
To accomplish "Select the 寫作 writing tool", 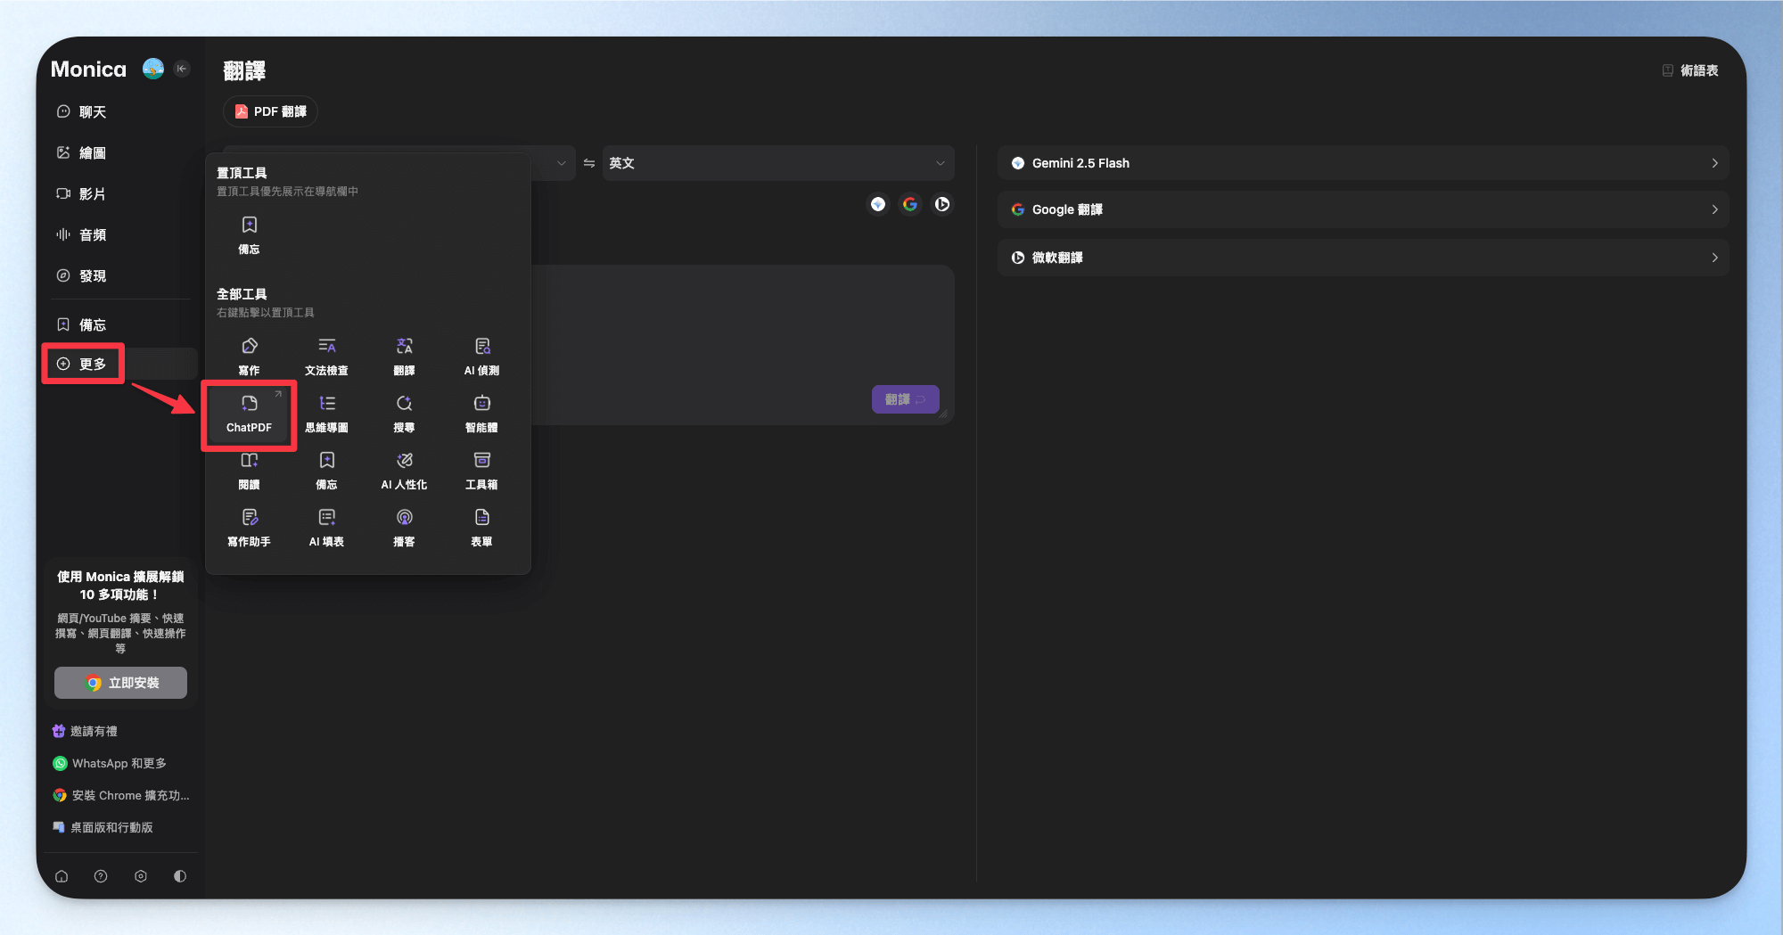I will coord(249,357).
